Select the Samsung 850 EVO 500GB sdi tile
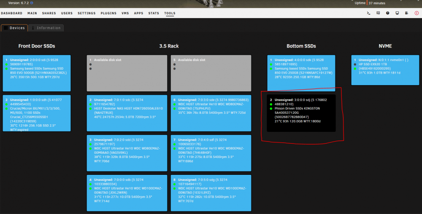Screen dimensions: 422x214 pyautogui.click(x=37, y=73)
